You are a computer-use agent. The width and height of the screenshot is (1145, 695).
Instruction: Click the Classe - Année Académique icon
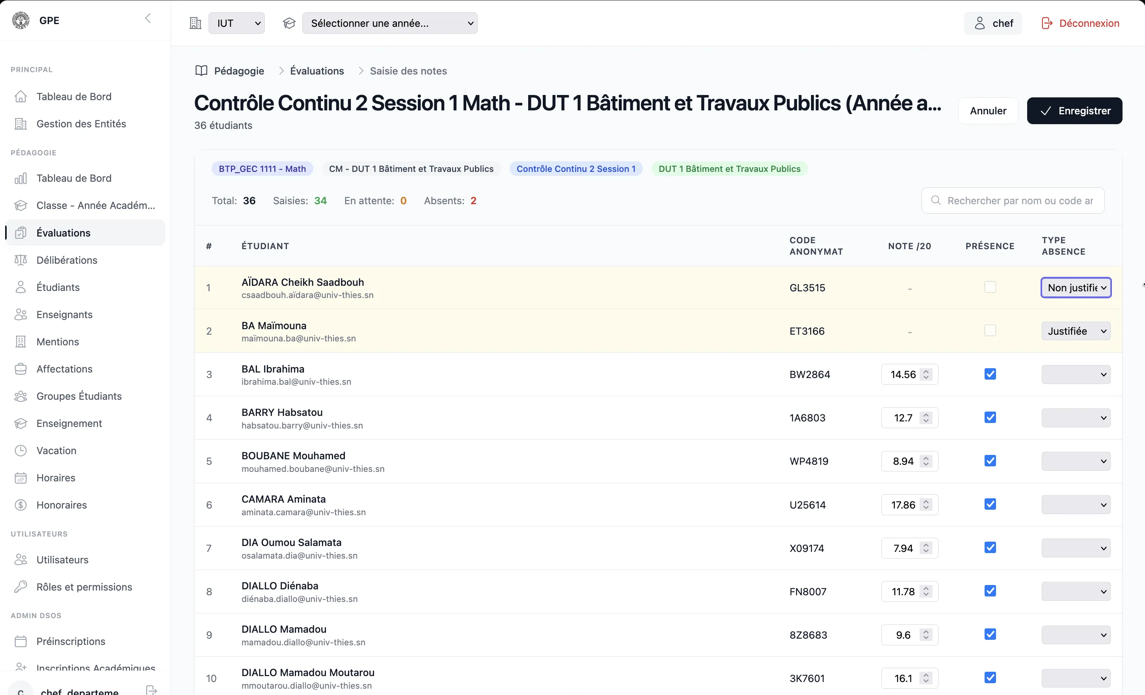click(x=20, y=205)
